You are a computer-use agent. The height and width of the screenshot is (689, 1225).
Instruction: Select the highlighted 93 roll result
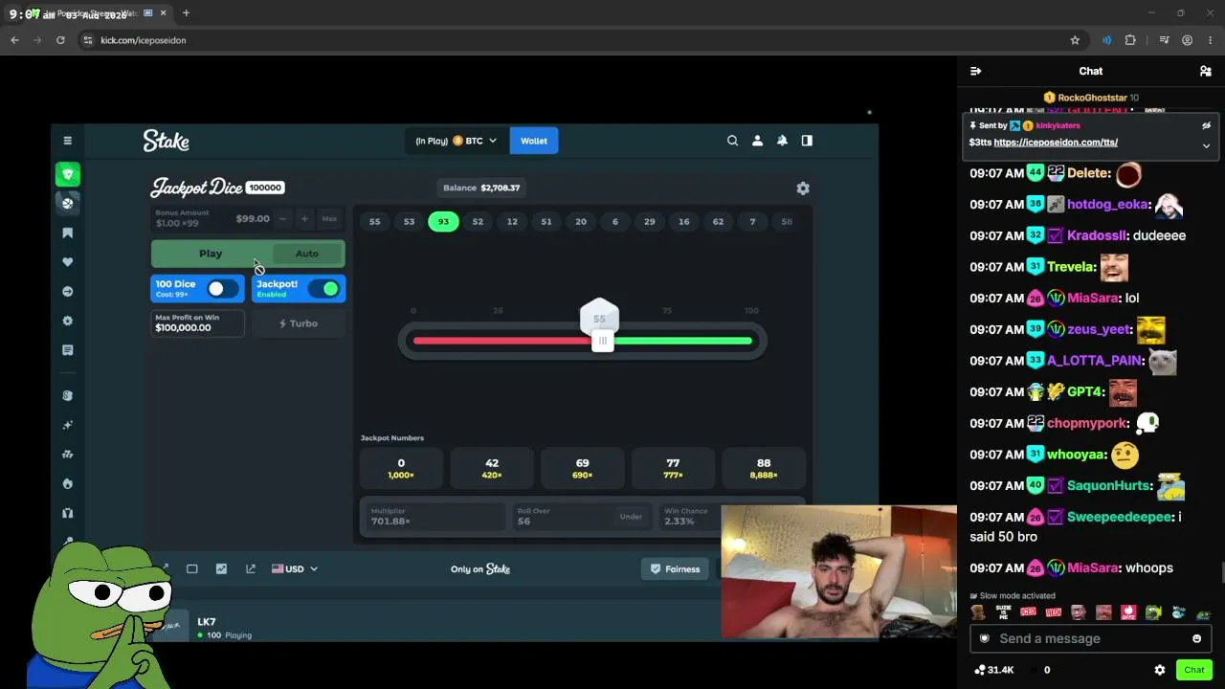pos(443,221)
